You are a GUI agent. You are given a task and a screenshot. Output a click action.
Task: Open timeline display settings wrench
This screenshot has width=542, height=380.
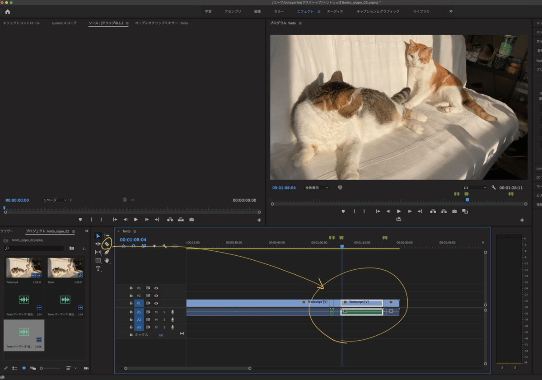tap(164, 246)
